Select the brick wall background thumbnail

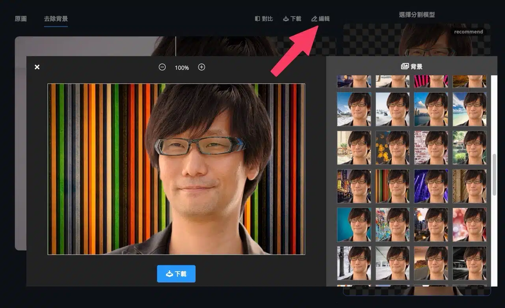(431, 148)
